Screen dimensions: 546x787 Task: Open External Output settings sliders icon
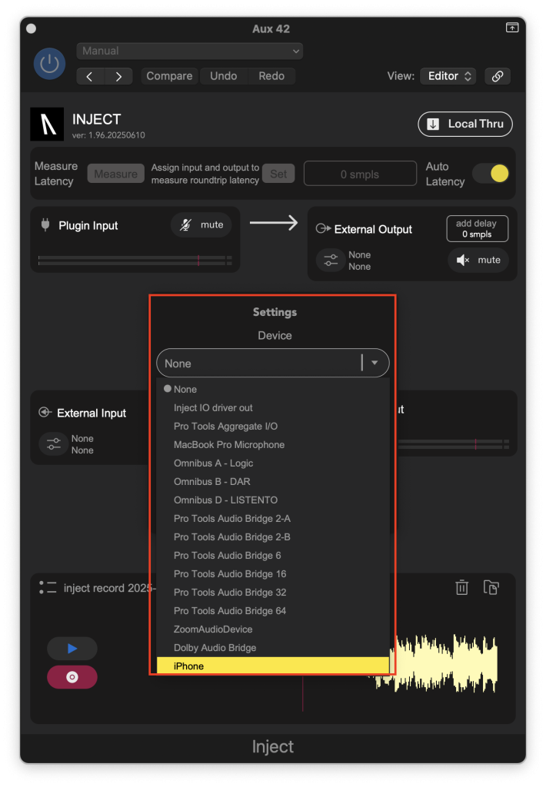[x=331, y=260]
